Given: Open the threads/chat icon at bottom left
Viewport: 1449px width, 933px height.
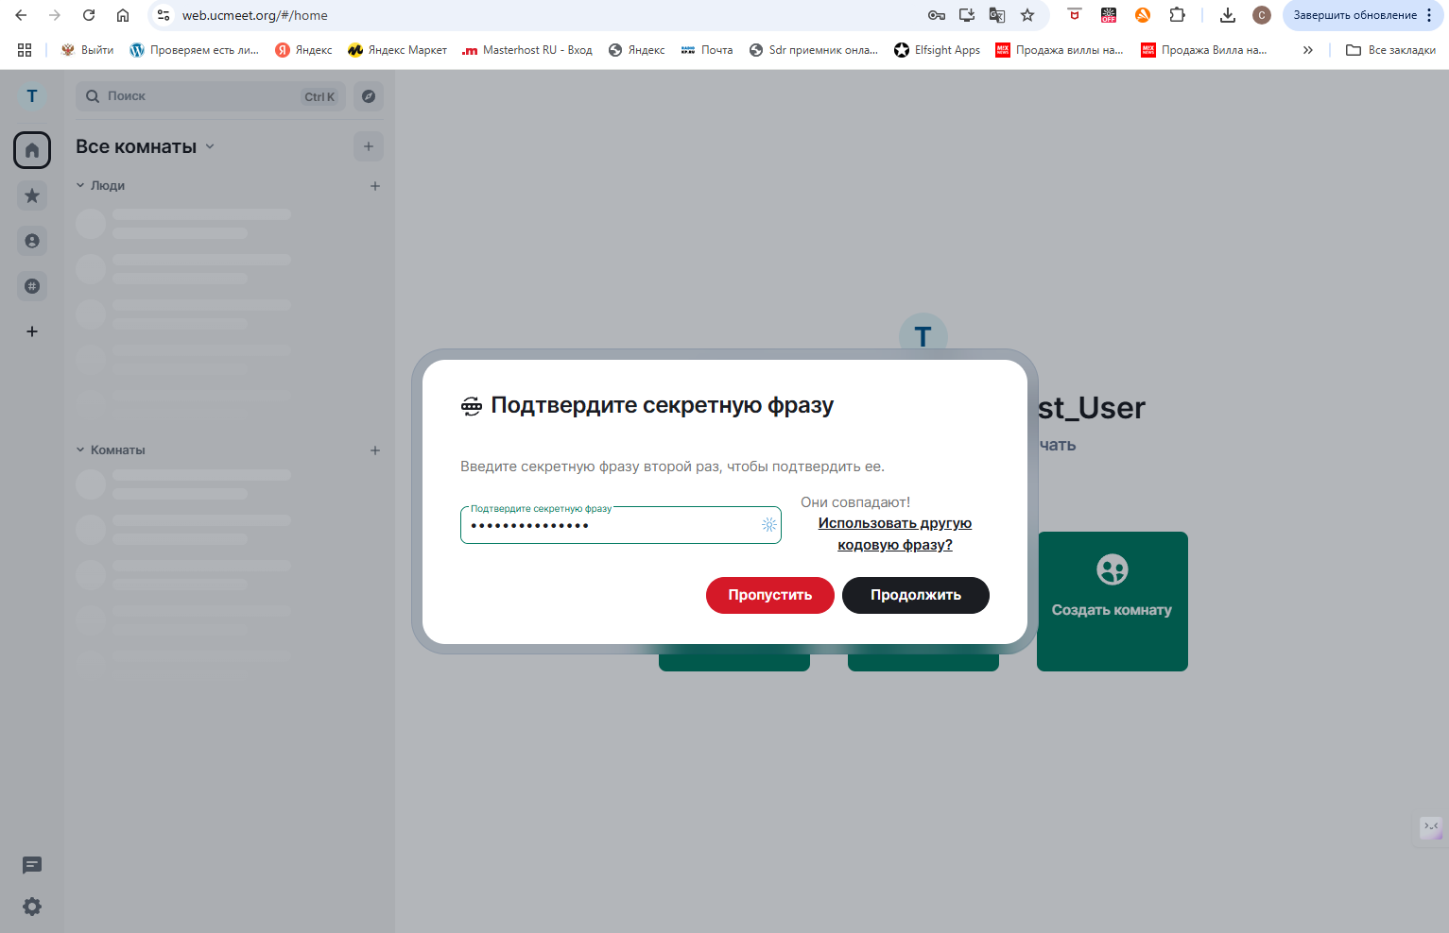Looking at the screenshot, I should (31, 865).
